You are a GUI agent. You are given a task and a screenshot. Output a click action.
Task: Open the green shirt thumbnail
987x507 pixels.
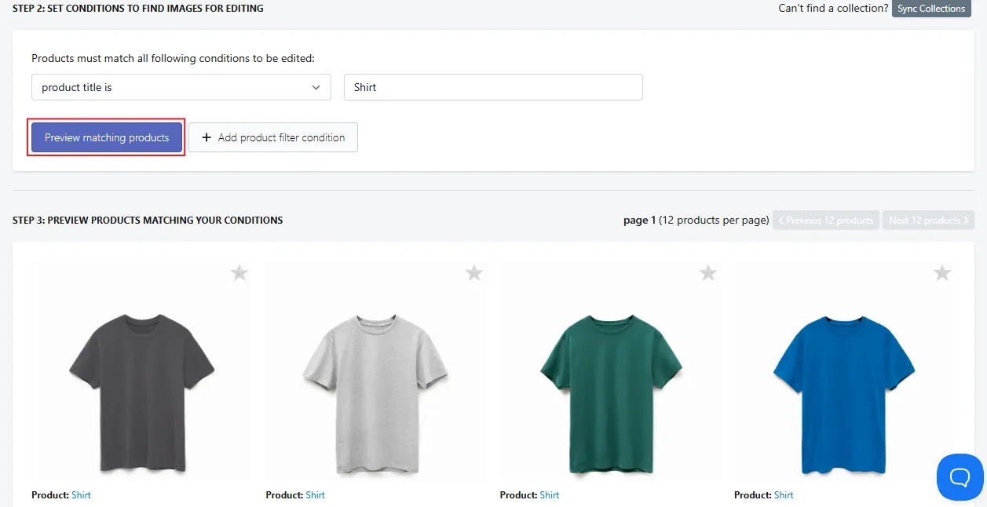610,370
